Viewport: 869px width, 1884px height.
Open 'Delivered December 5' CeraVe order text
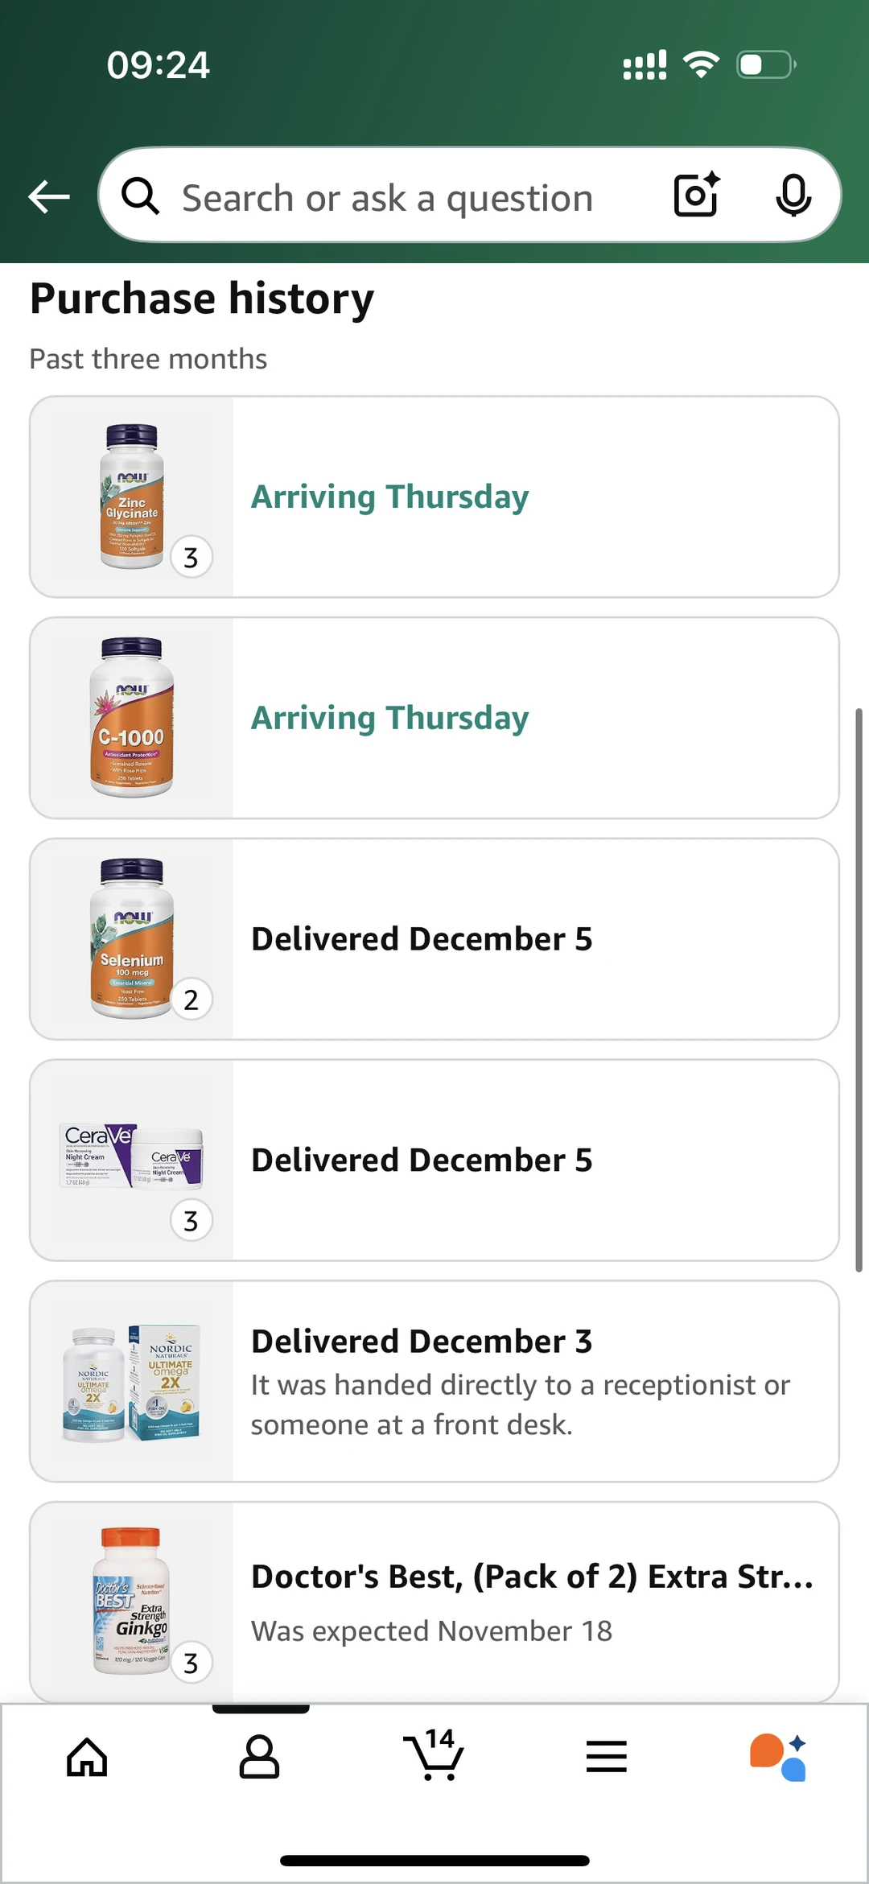point(422,1160)
